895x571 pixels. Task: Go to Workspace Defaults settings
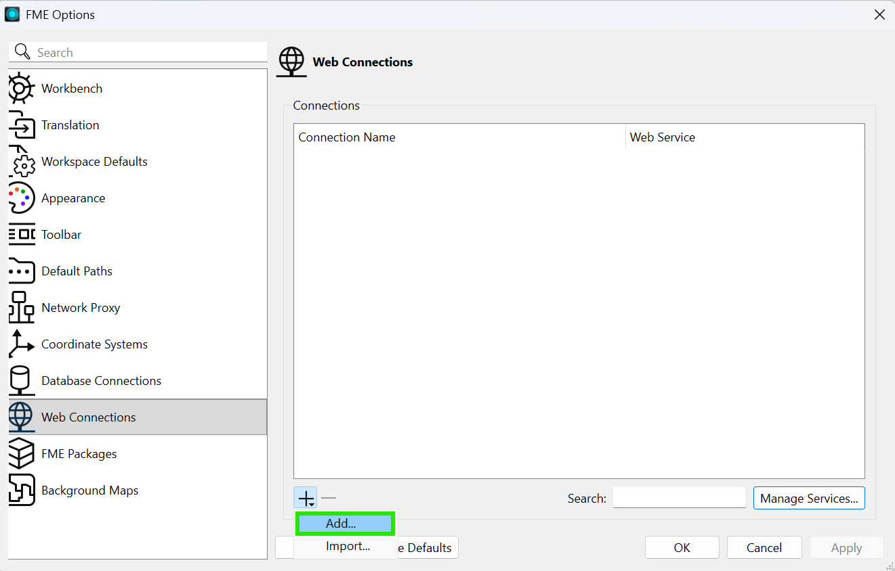138,162
